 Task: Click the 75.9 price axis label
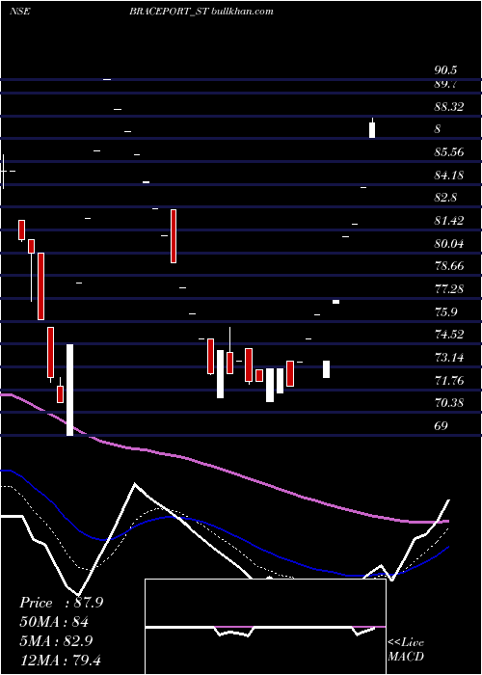445,311
